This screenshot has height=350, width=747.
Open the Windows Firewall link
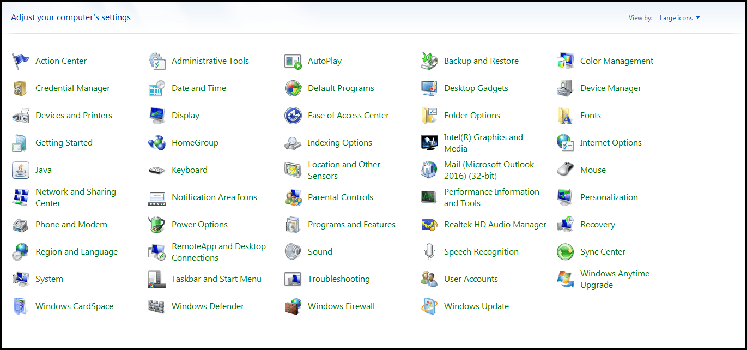point(341,306)
